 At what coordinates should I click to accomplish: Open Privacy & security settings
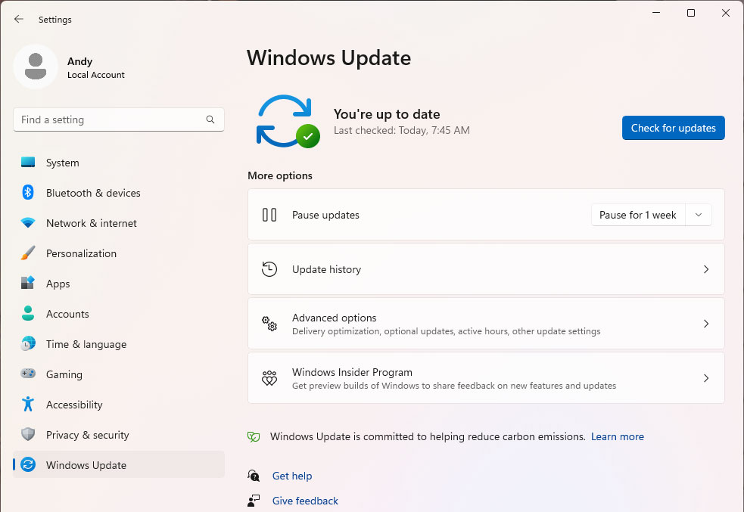119,435
